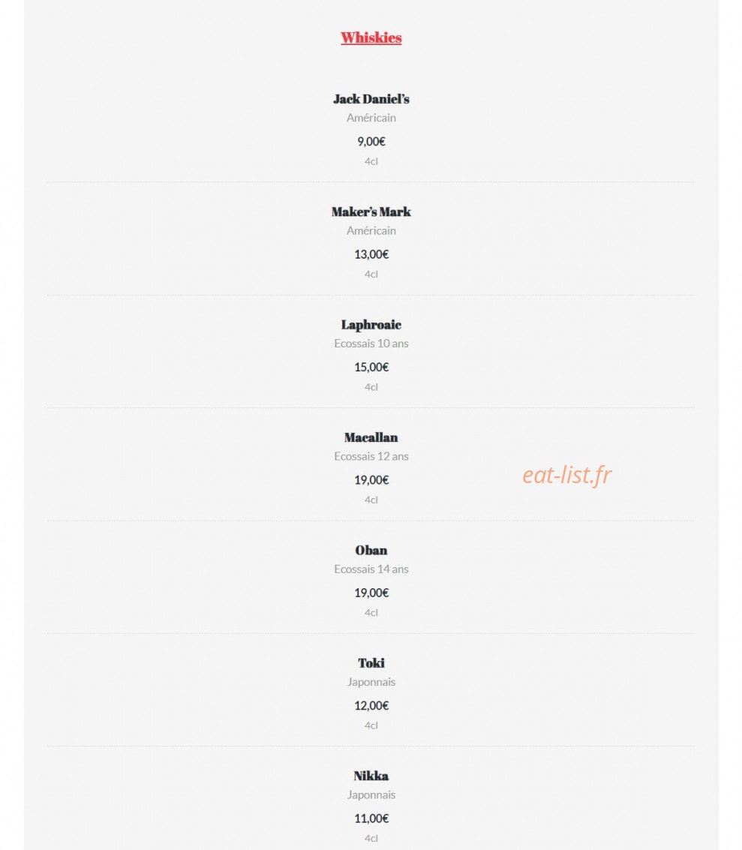Select the Toki whisky name
This screenshot has width=742, height=850.
[371, 662]
